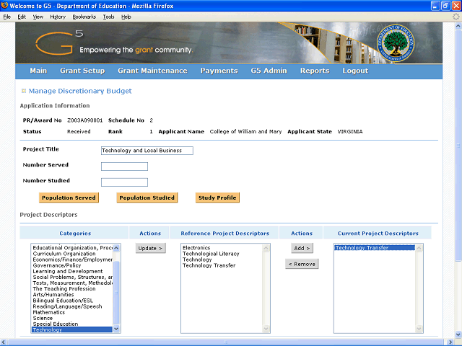Open the Help menu
This screenshot has width=462, height=346.
coord(126,17)
